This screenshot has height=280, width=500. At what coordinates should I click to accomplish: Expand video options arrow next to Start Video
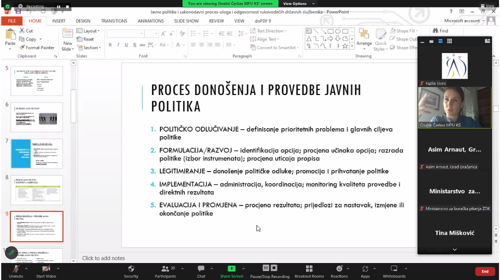58,268
